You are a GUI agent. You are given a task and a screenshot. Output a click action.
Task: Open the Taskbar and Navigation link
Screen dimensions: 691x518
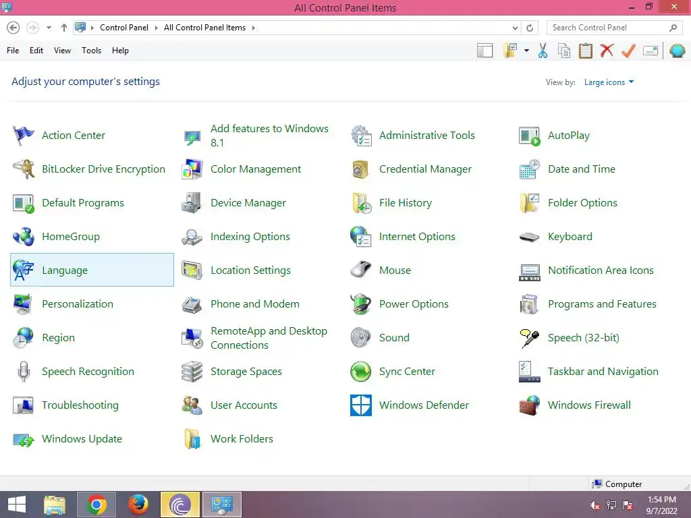(x=603, y=372)
